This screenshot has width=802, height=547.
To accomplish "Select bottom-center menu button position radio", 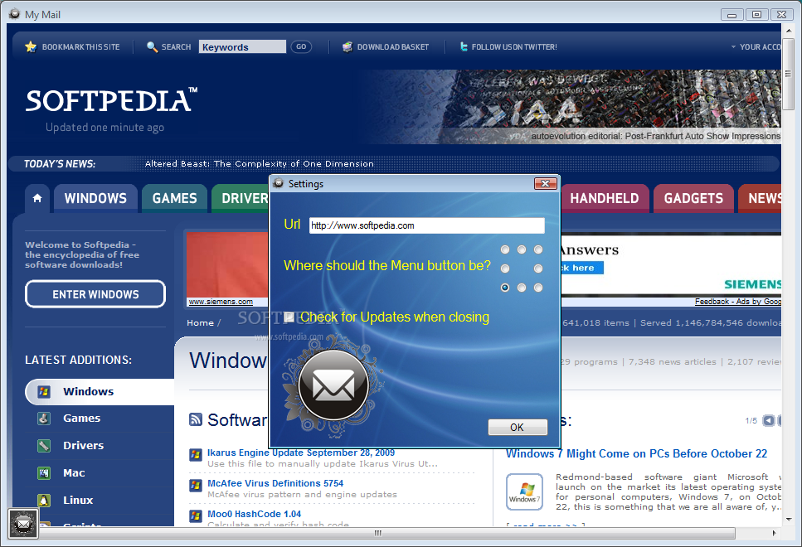I will tap(521, 288).
